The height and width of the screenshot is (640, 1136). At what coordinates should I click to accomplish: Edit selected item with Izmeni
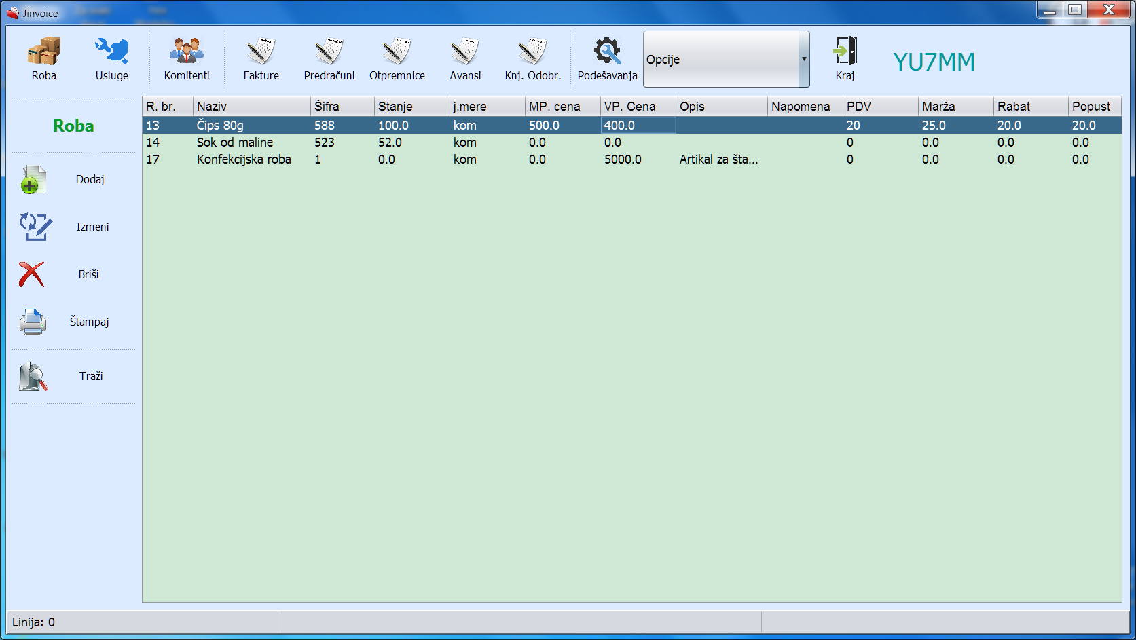pyautogui.click(x=73, y=227)
